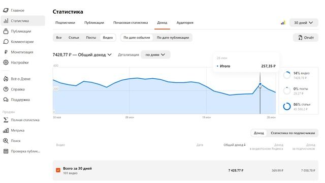Click the document icon in the Отчёт button

pyautogui.click(x=300, y=38)
